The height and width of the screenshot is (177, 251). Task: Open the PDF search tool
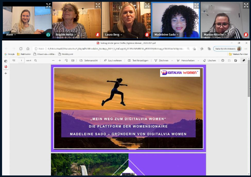tap(36, 61)
